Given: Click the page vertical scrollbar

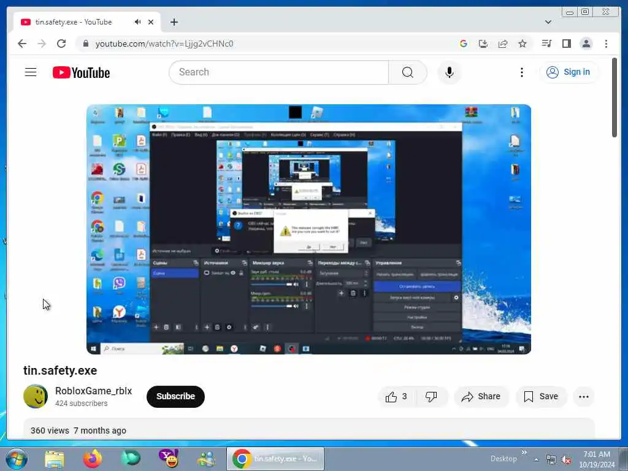Looking at the screenshot, I should pyautogui.click(x=615, y=98).
